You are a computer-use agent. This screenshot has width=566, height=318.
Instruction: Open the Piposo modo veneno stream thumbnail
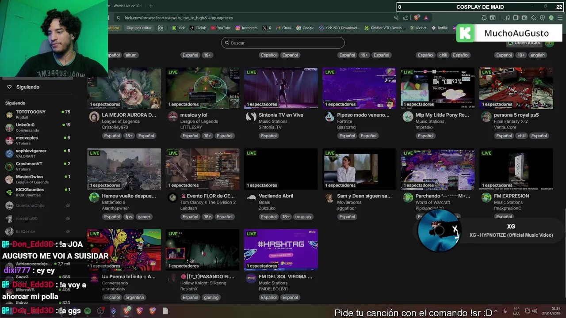point(359,88)
